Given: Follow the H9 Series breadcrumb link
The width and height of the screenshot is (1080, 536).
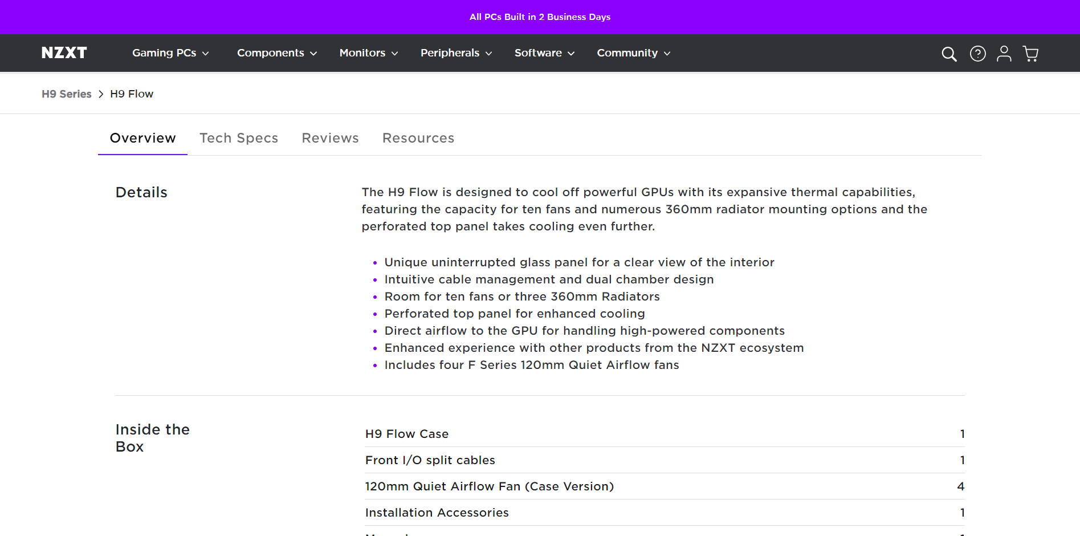Looking at the screenshot, I should coord(67,94).
